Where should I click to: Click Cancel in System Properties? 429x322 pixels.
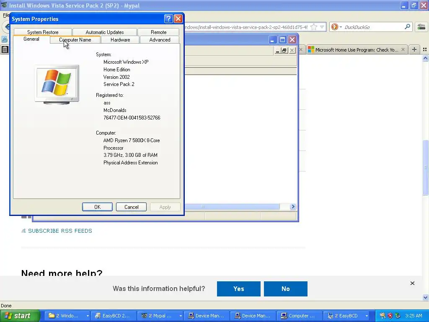[131, 207]
